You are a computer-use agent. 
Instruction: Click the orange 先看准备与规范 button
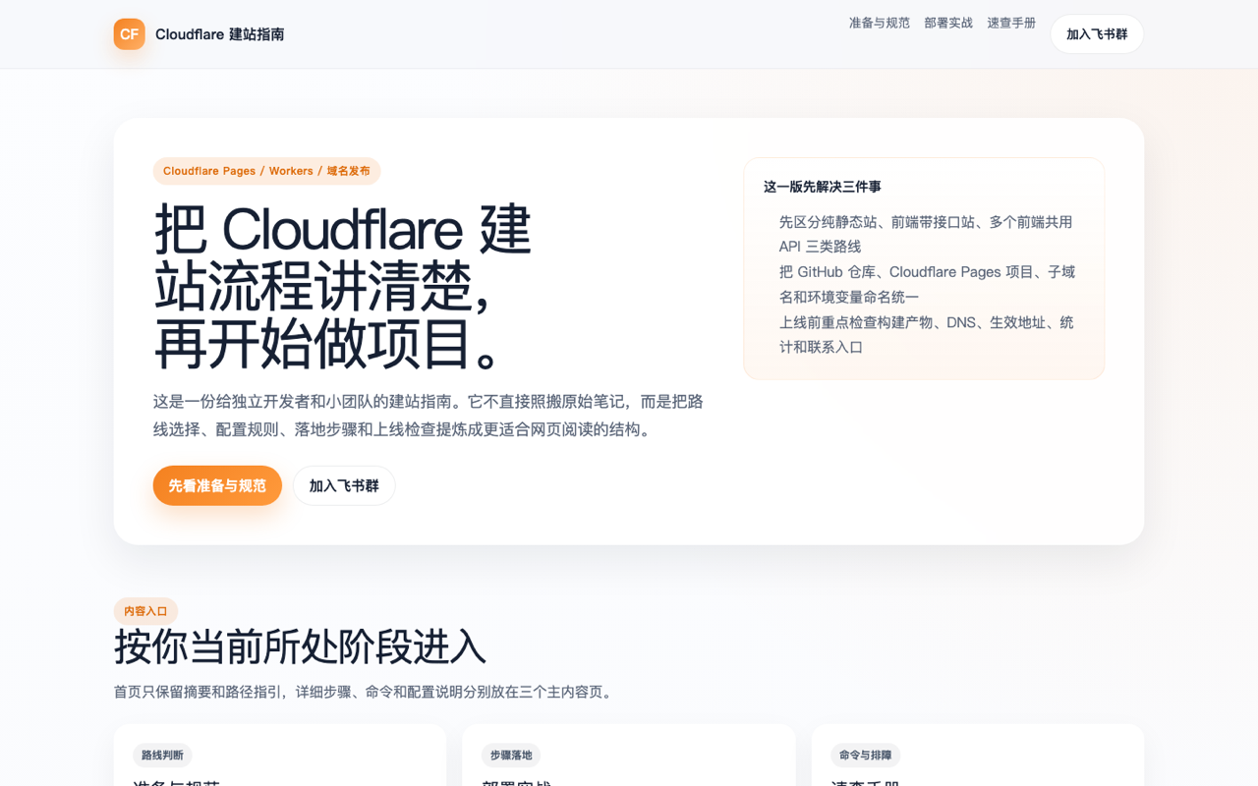click(217, 485)
